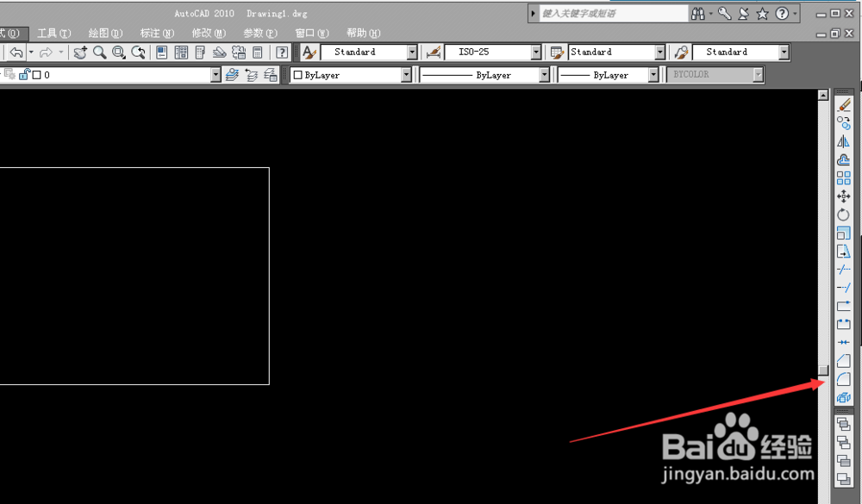The width and height of the screenshot is (862, 504).
Task: Open Table Style manager icon
Action: point(558,53)
